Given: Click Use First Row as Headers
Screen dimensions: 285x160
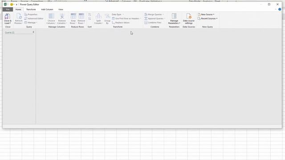Looking at the screenshot, I should 126,19.
